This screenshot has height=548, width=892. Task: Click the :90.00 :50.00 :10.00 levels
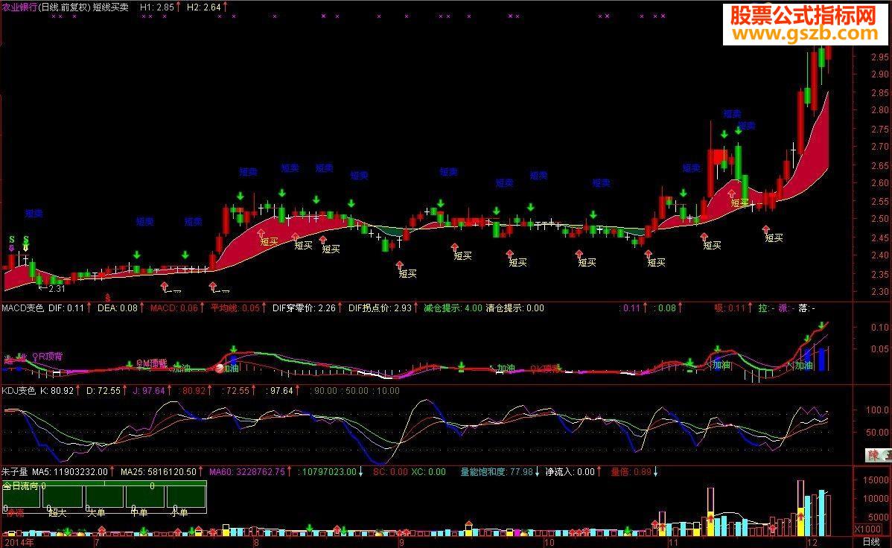(x=354, y=390)
